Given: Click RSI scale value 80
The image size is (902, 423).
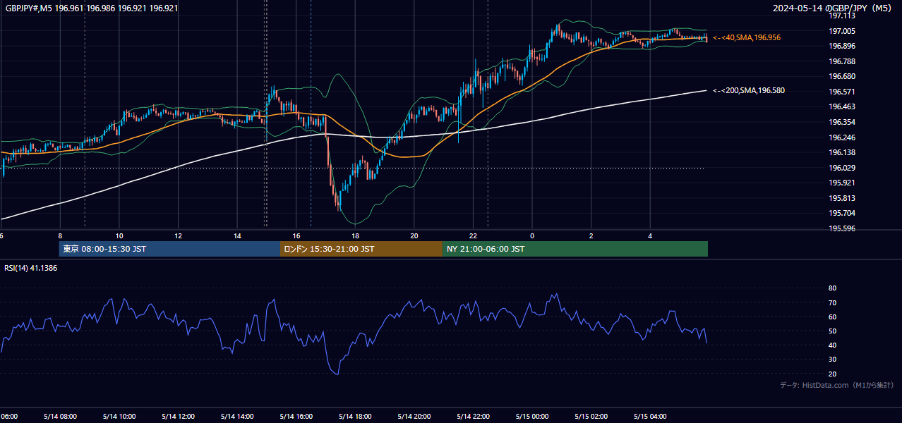Looking at the screenshot, I should tap(833, 288).
